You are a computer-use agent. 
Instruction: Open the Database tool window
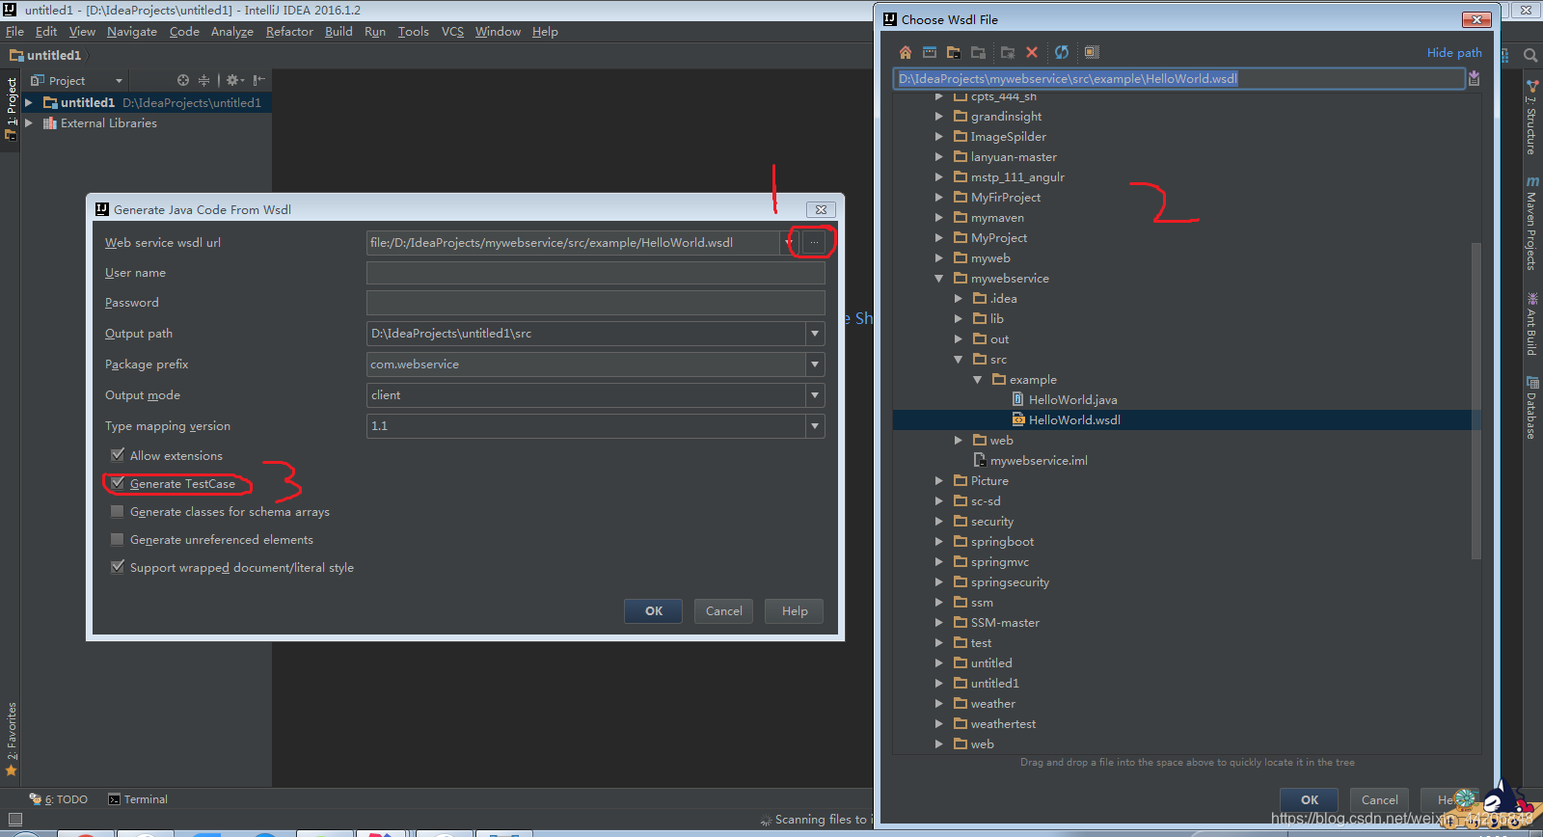coord(1531,409)
